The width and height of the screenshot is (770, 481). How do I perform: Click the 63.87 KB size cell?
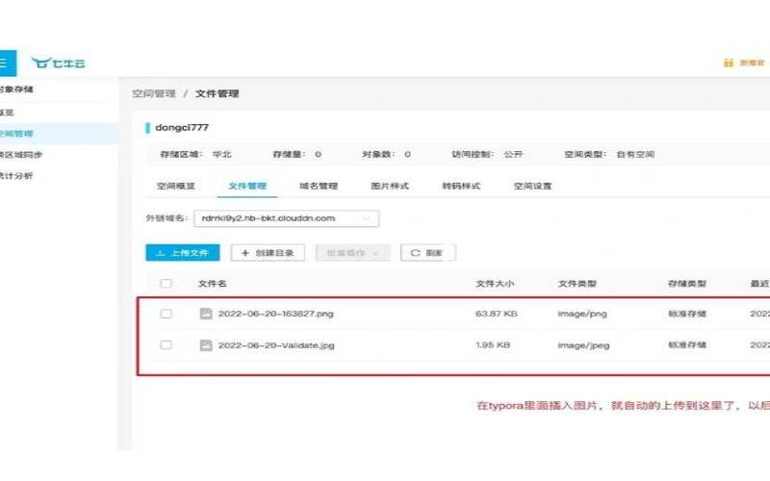click(497, 314)
